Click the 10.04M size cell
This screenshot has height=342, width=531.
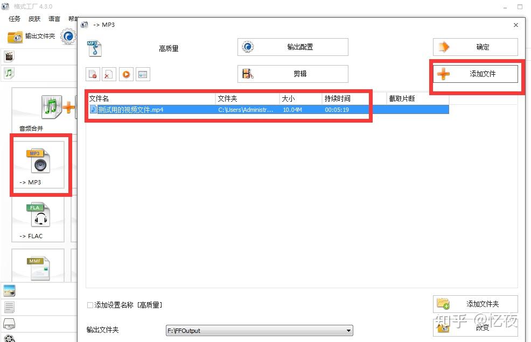pyautogui.click(x=292, y=110)
